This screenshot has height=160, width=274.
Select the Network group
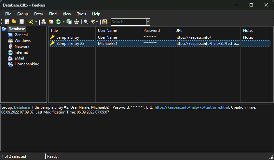coord(22,47)
